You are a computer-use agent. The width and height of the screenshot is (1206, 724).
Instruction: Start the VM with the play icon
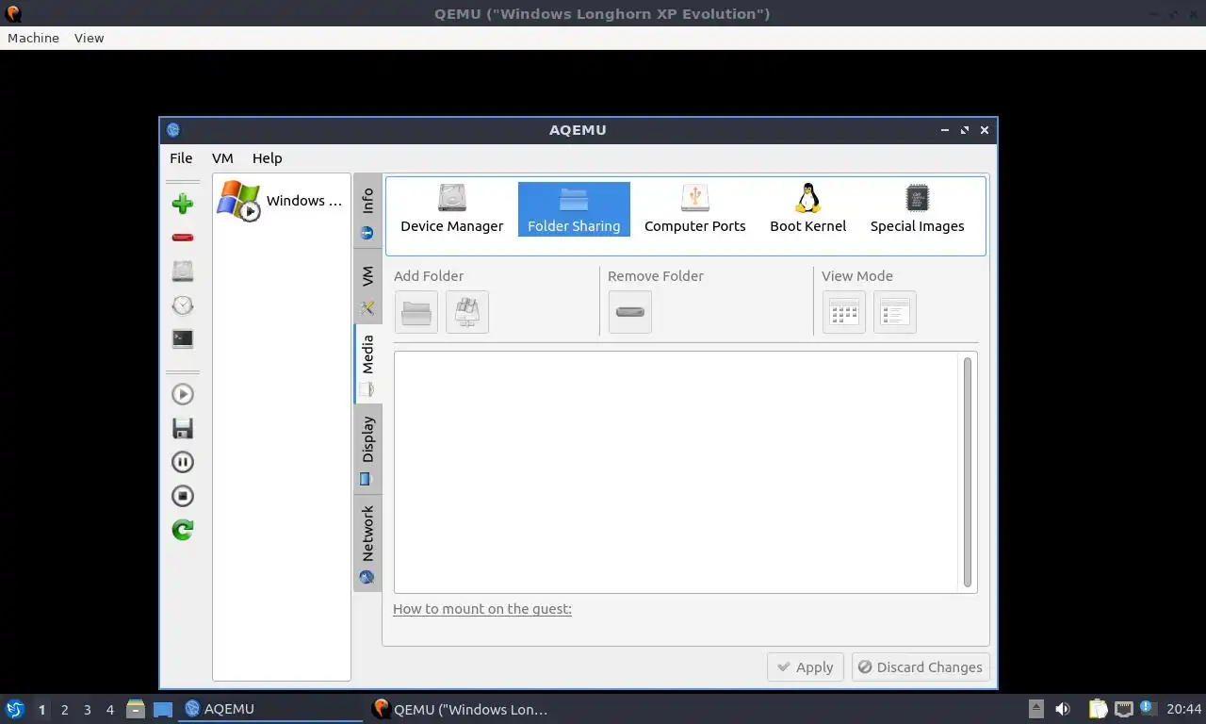point(183,394)
